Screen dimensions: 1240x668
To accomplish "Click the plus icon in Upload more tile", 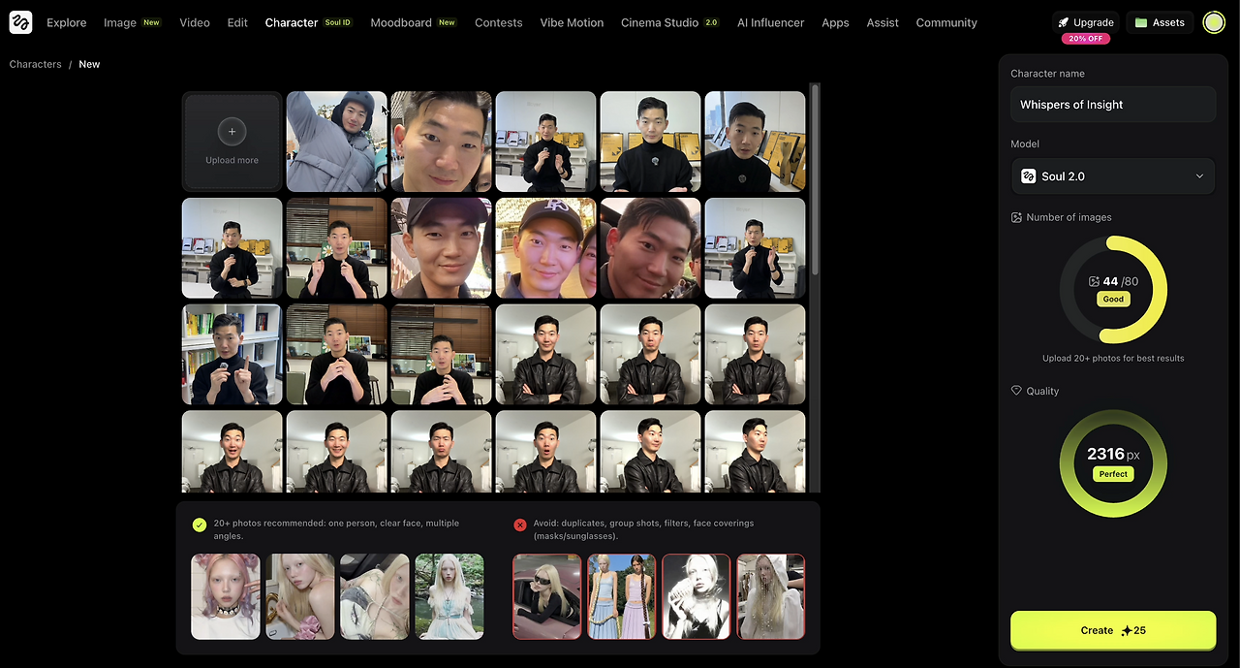I will pyautogui.click(x=232, y=132).
